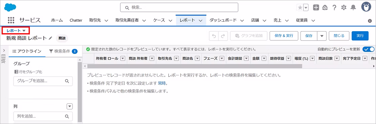
Task: Open 期待収益 column menu arrow
Action: (x=289, y=58)
